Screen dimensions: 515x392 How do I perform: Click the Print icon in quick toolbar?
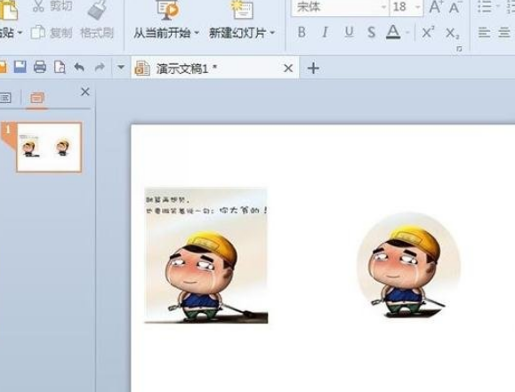coord(40,68)
